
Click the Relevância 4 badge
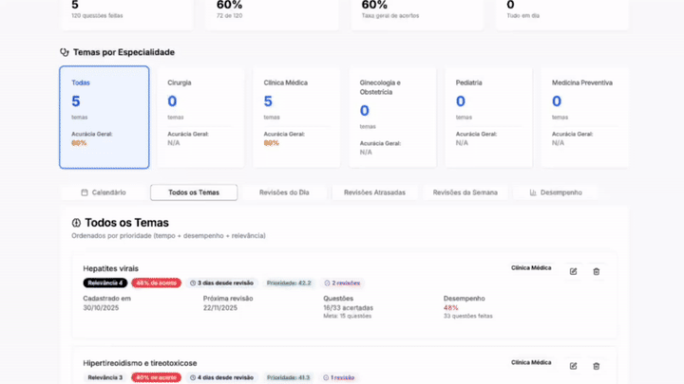(104, 283)
